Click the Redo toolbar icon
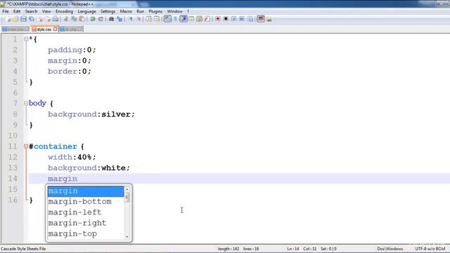The height and width of the screenshot is (253, 450). (x=101, y=19)
